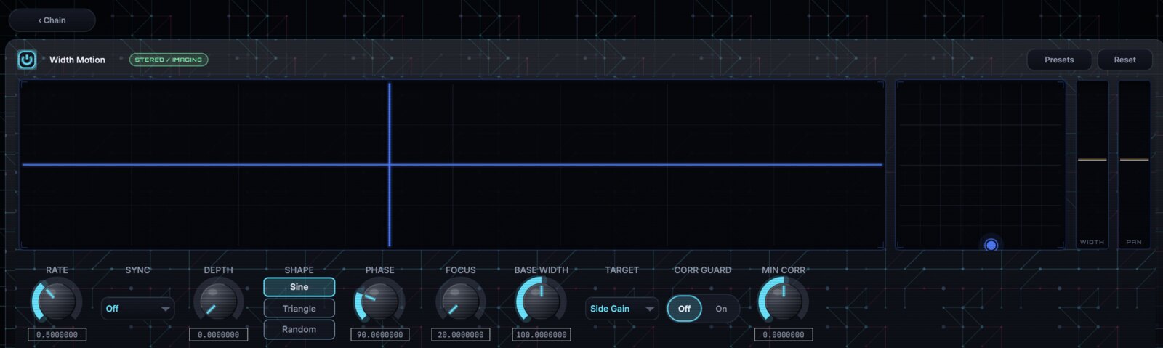Screen dimensions: 1163x348
Task: Click the Width Motion title text
Action: pos(77,60)
